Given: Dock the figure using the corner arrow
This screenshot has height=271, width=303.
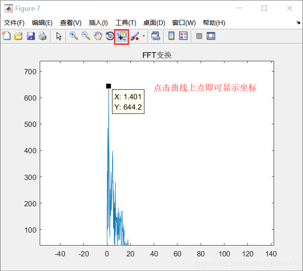Looking at the screenshot, I should click(298, 23).
